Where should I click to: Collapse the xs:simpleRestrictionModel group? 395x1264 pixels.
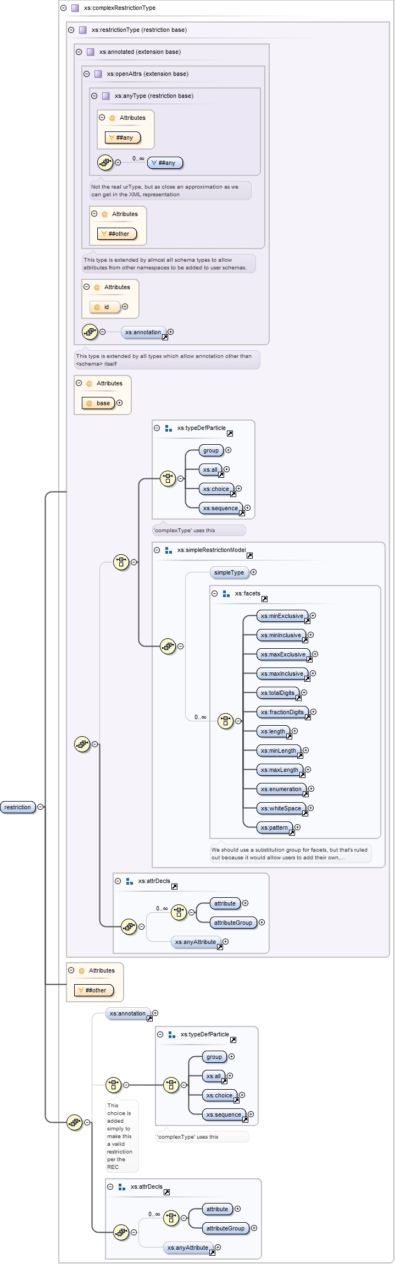click(x=157, y=550)
